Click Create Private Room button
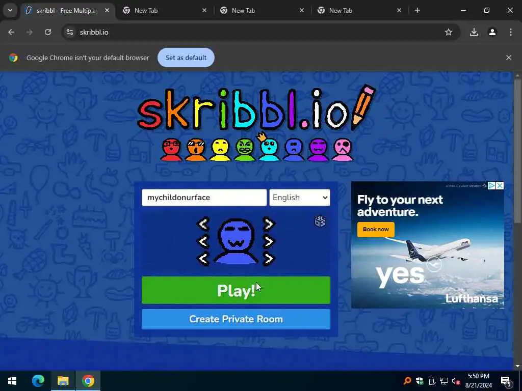Viewport: 522px width, 391px height. click(x=236, y=319)
